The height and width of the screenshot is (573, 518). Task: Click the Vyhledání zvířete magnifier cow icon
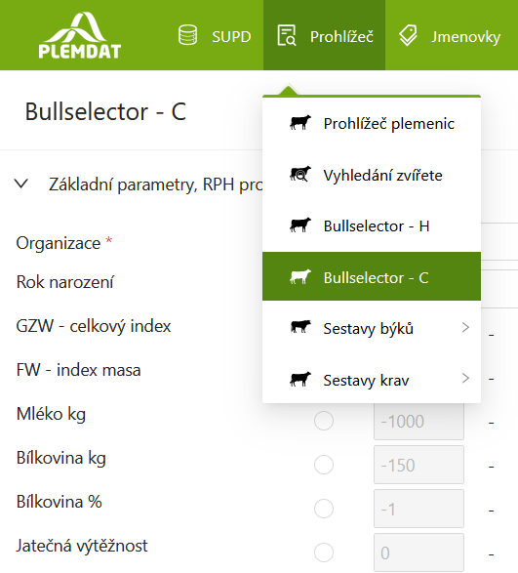(300, 174)
